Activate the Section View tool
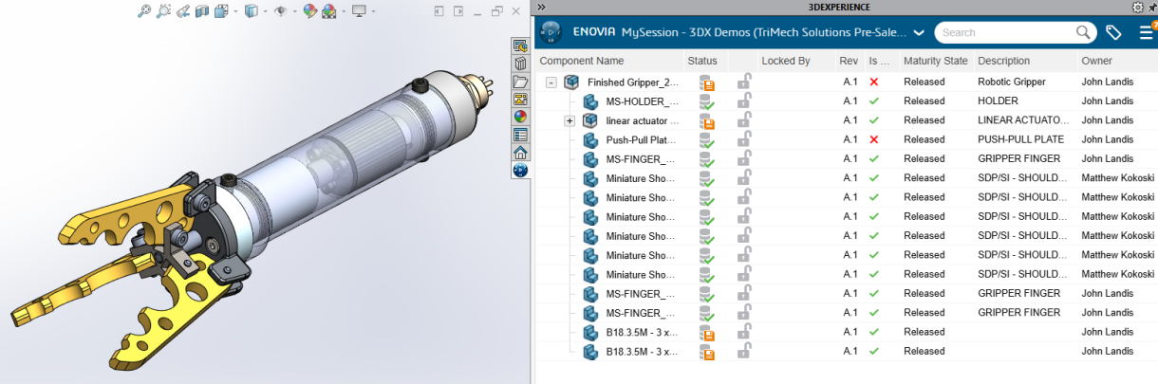Screen dimensions: 1158x384 pyautogui.click(x=202, y=11)
